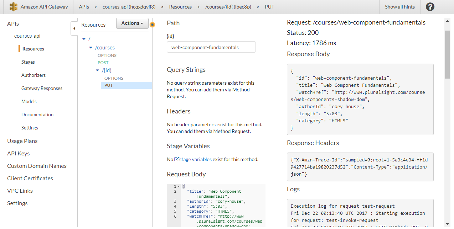Click PUT in the breadcrumb
This screenshot has width=454, height=229.
[x=270, y=7]
